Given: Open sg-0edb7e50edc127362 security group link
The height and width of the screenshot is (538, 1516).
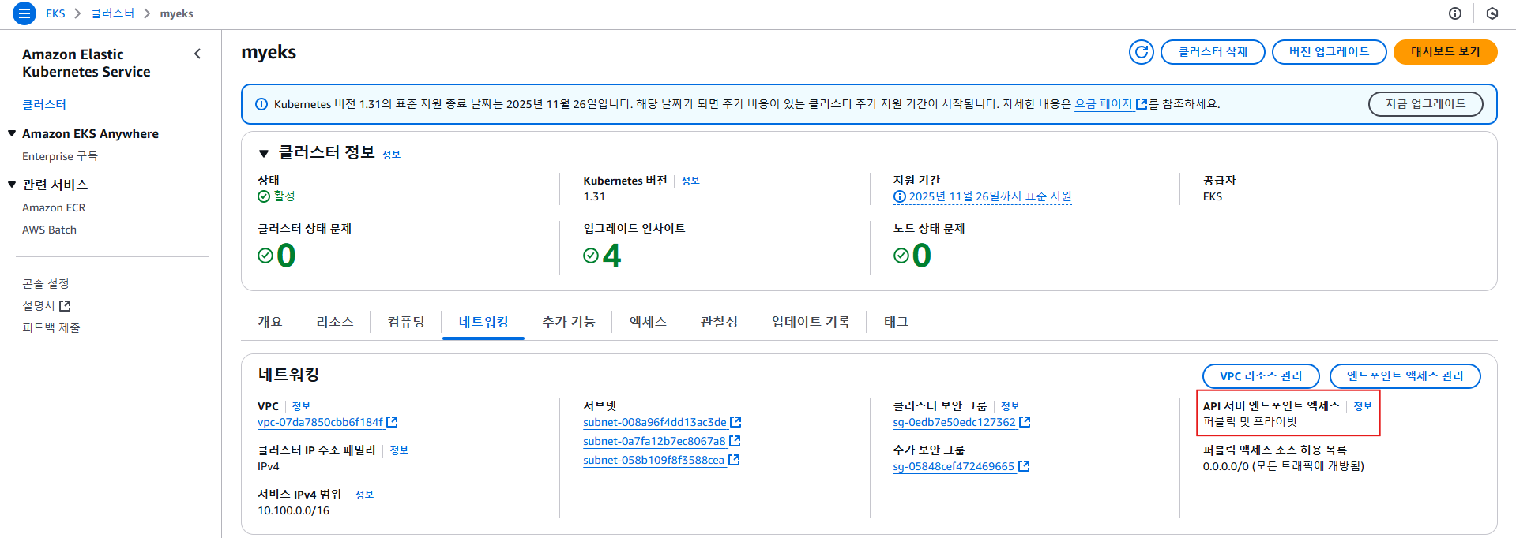Looking at the screenshot, I should pos(954,422).
